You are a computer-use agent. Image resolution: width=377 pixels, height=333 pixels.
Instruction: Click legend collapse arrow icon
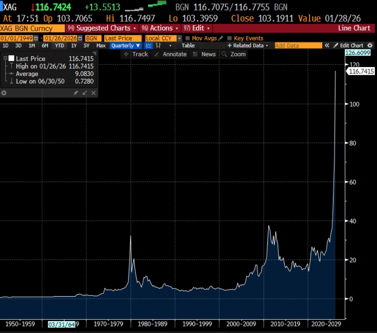point(84,93)
